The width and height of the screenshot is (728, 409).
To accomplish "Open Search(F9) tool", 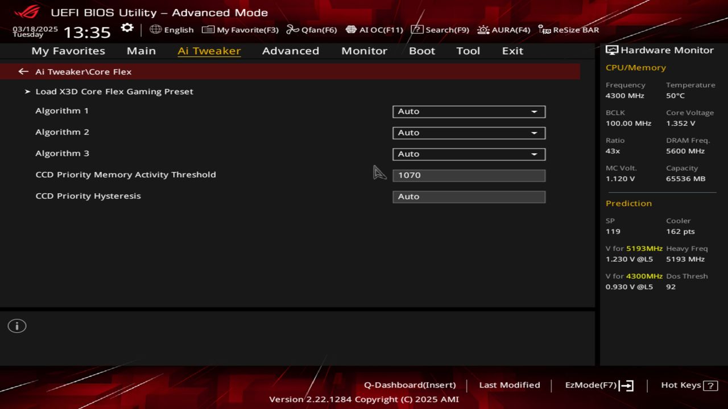I will point(440,30).
